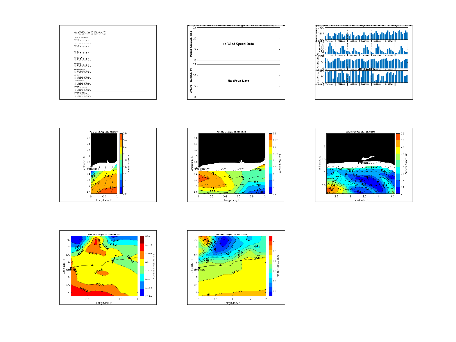The width and height of the screenshot is (456, 342).
Task: Open the text report page thumbnail
Action: (x=108, y=62)
